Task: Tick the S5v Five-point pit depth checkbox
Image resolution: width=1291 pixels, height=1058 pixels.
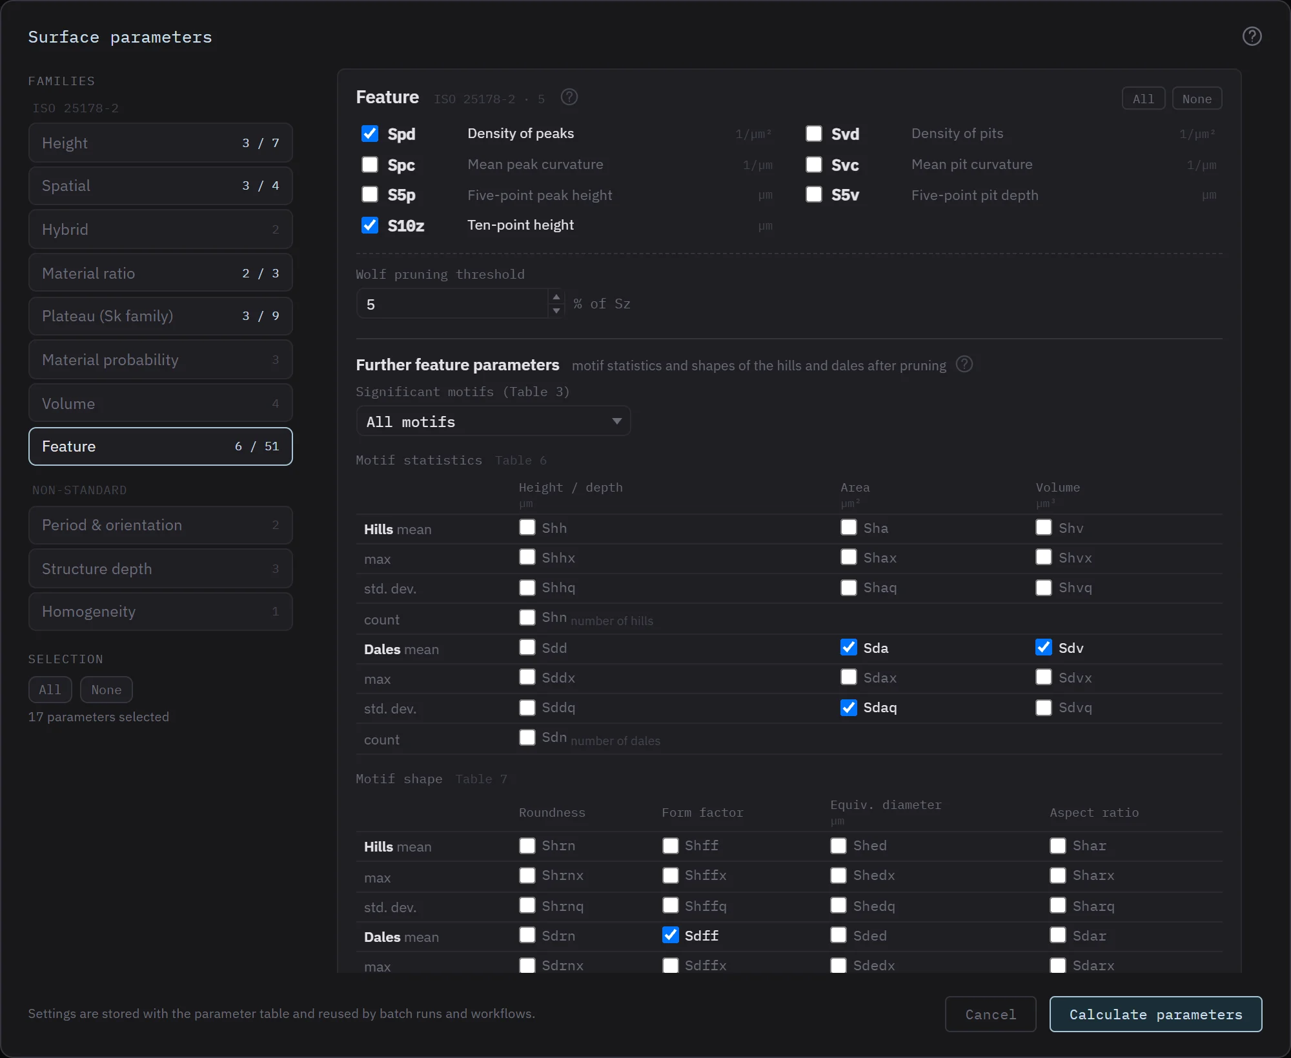Action: coord(814,194)
